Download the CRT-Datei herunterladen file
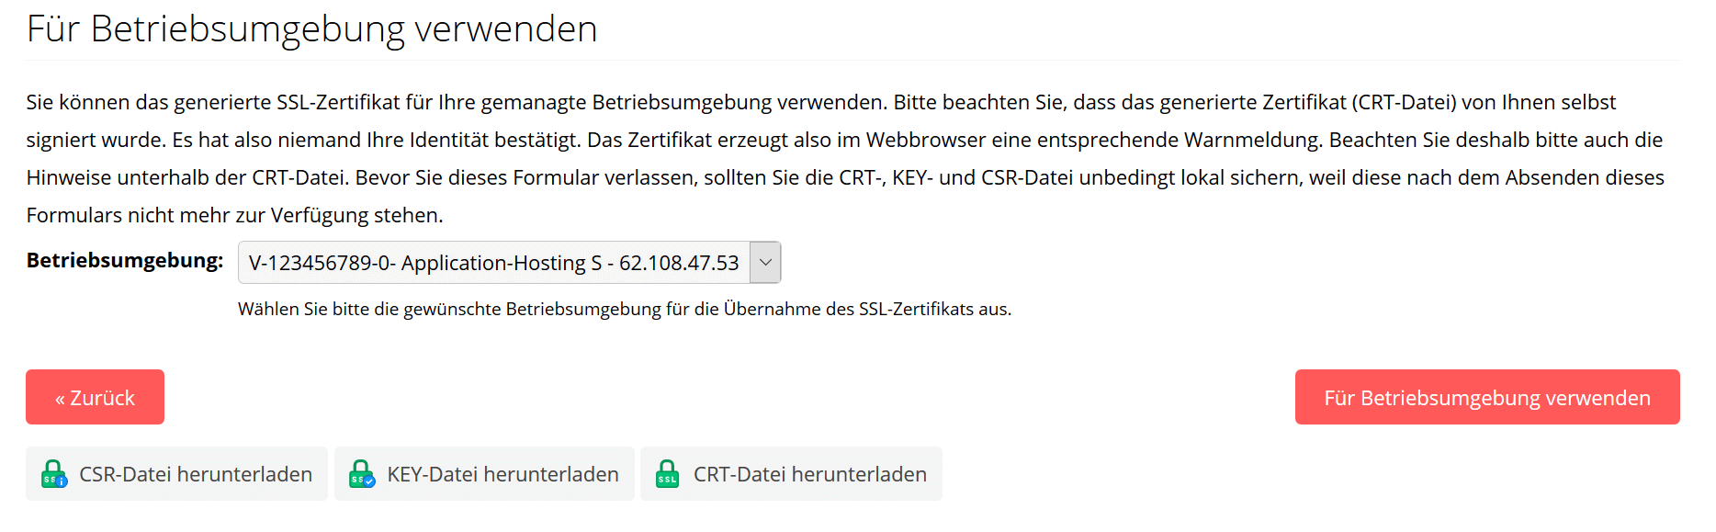1716x532 pixels. click(x=791, y=474)
